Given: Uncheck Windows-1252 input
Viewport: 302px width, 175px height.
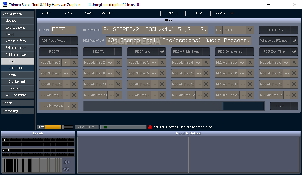Looking at the screenshot, I should point(278,41).
